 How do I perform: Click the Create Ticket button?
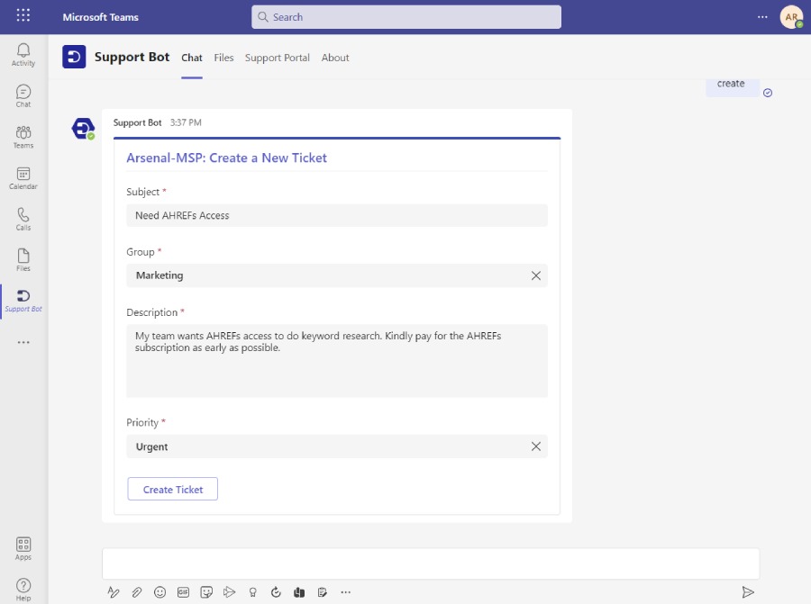tap(172, 489)
